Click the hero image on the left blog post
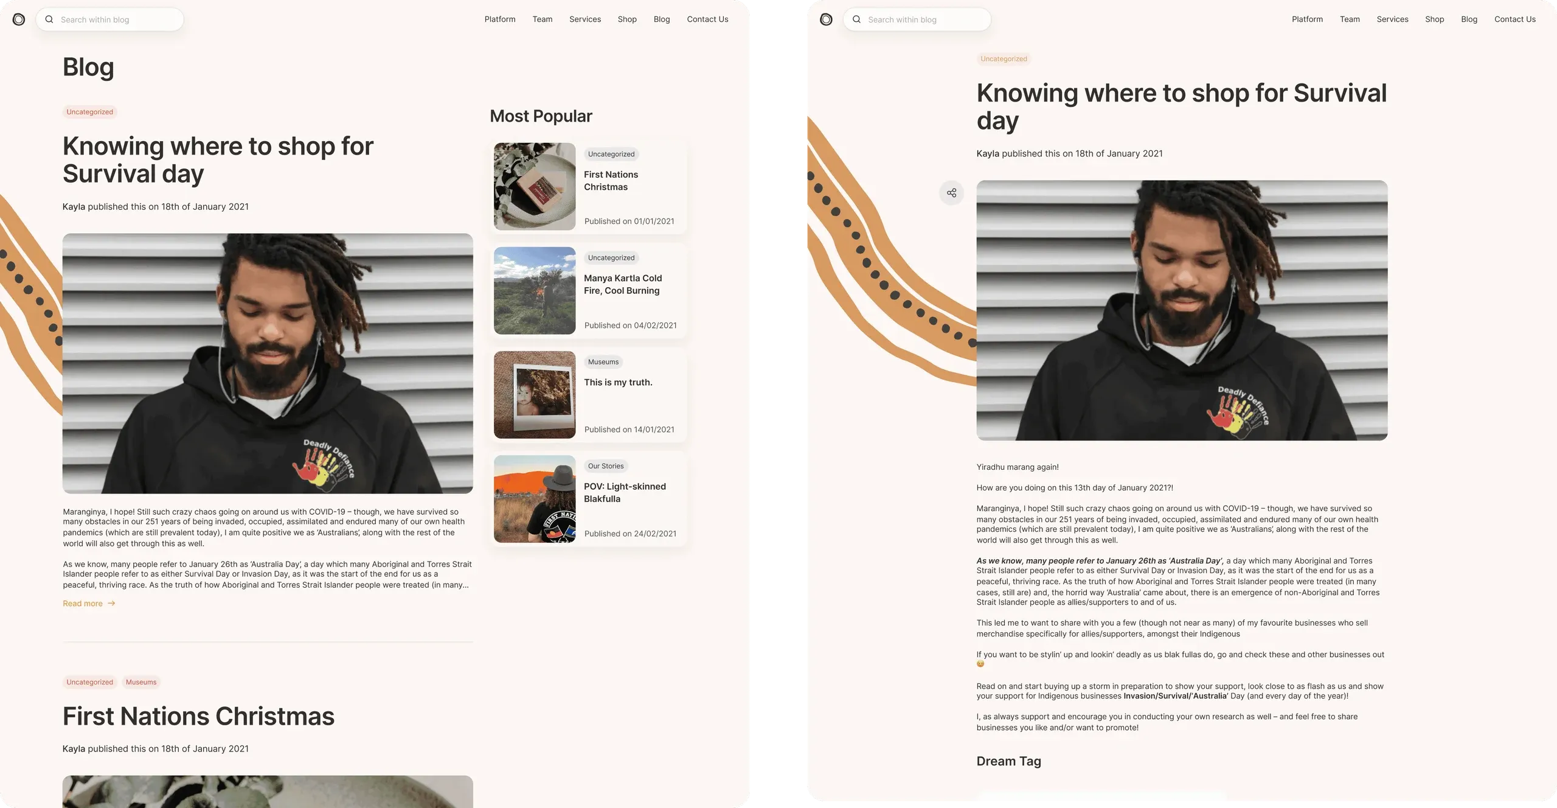The image size is (1557, 808). click(268, 363)
